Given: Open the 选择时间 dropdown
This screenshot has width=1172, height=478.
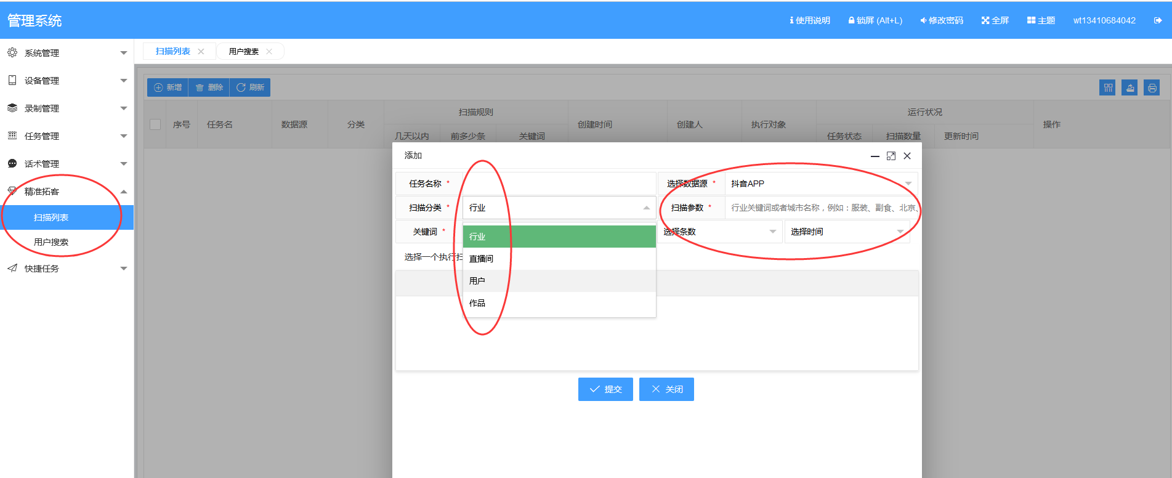Looking at the screenshot, I should point(847,232).
